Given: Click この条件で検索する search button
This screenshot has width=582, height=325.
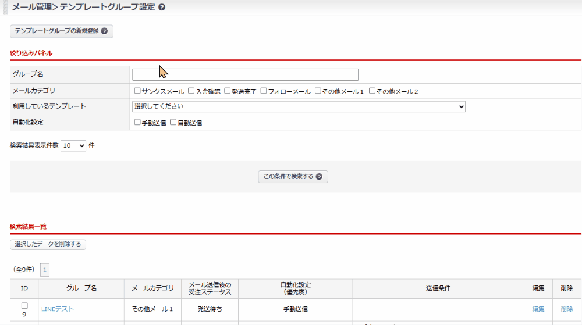Looking at the screenshot, I should [x=293, y=177].
